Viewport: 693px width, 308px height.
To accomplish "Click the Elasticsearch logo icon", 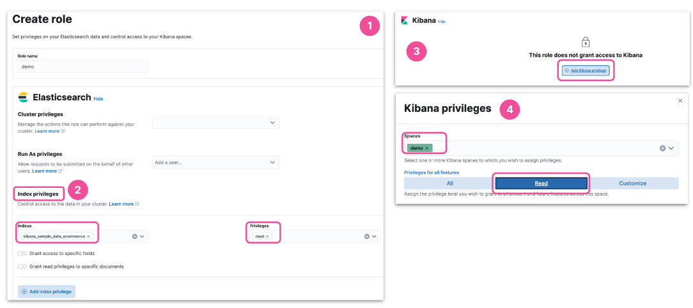I will click(24, 98).
